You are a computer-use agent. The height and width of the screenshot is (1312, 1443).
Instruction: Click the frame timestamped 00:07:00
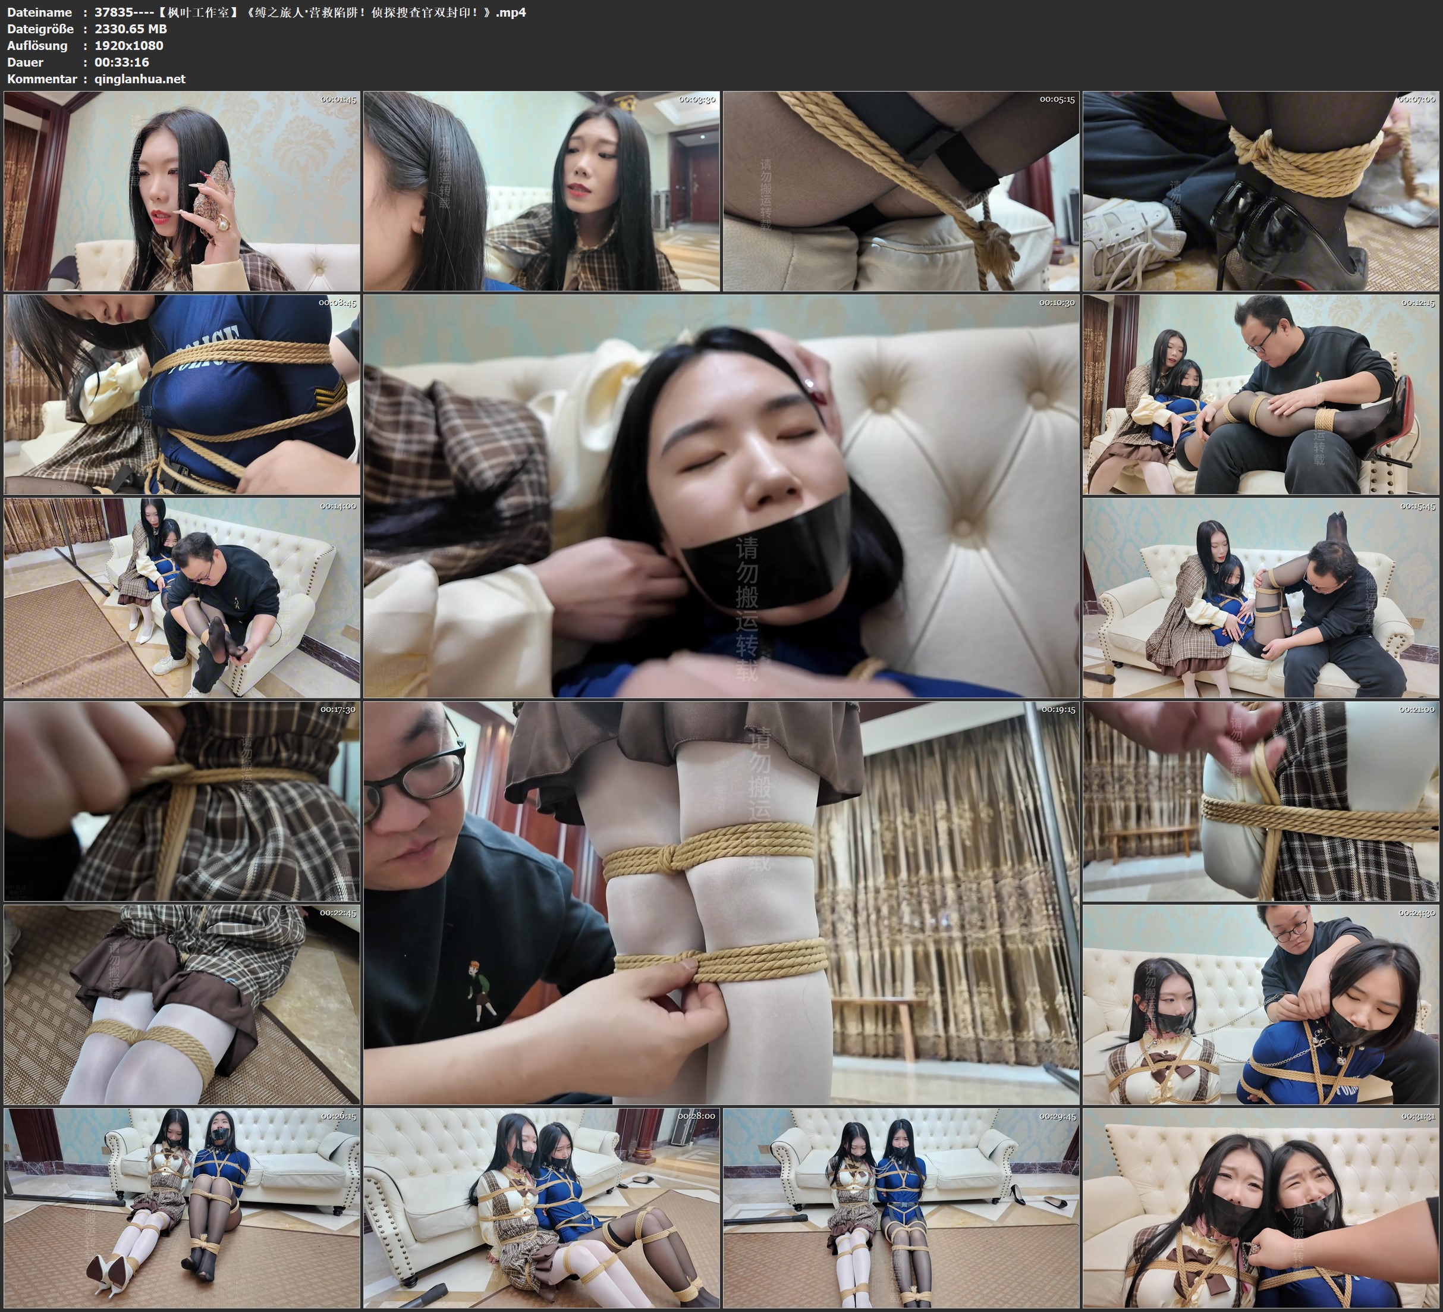tap(1260, 192)
